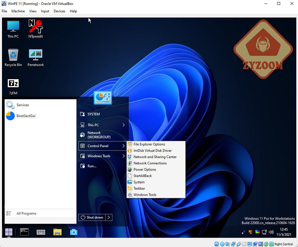Open System from Control Panel submenu
This screenshot has width=298, height=247.
pos(156,182)
